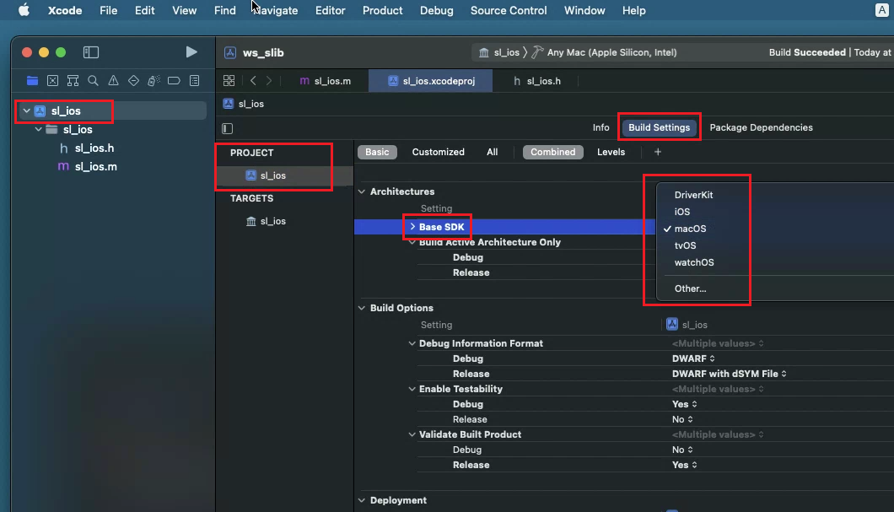Collapse Debug Information Format

[412, 343]
